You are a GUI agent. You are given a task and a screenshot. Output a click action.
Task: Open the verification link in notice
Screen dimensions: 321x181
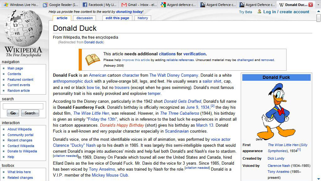[x=194, y=54]
